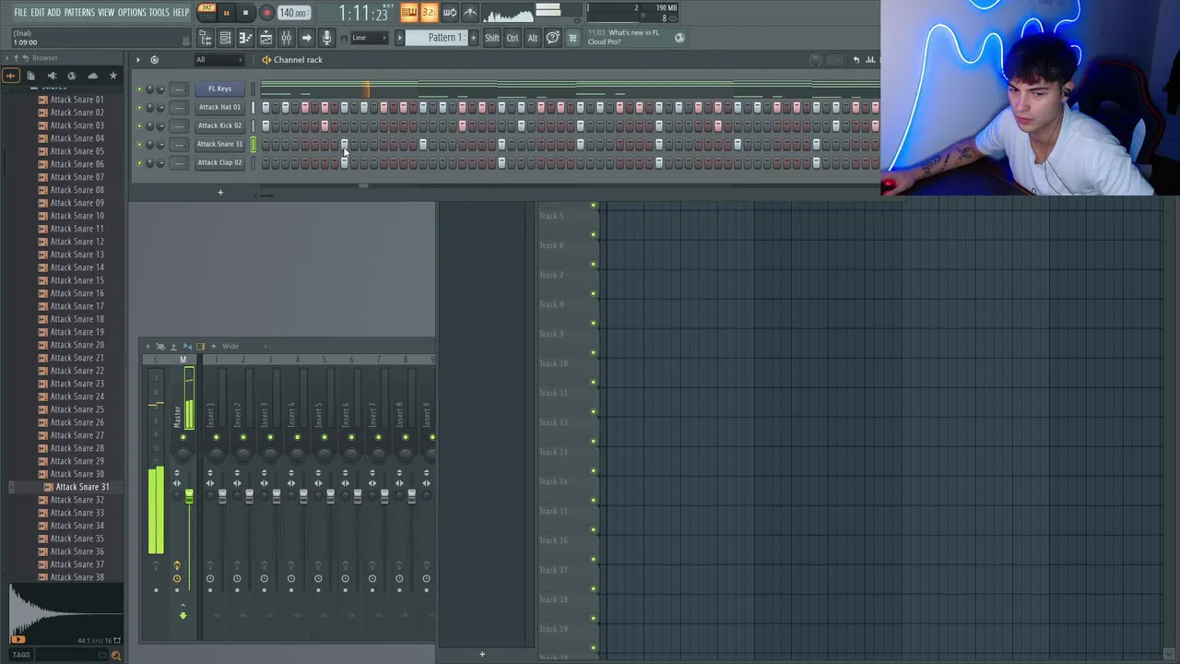Mute the Attack Kick 02 channel
The width and height of the screenshot is (1180, 664).
pos(139,126)
